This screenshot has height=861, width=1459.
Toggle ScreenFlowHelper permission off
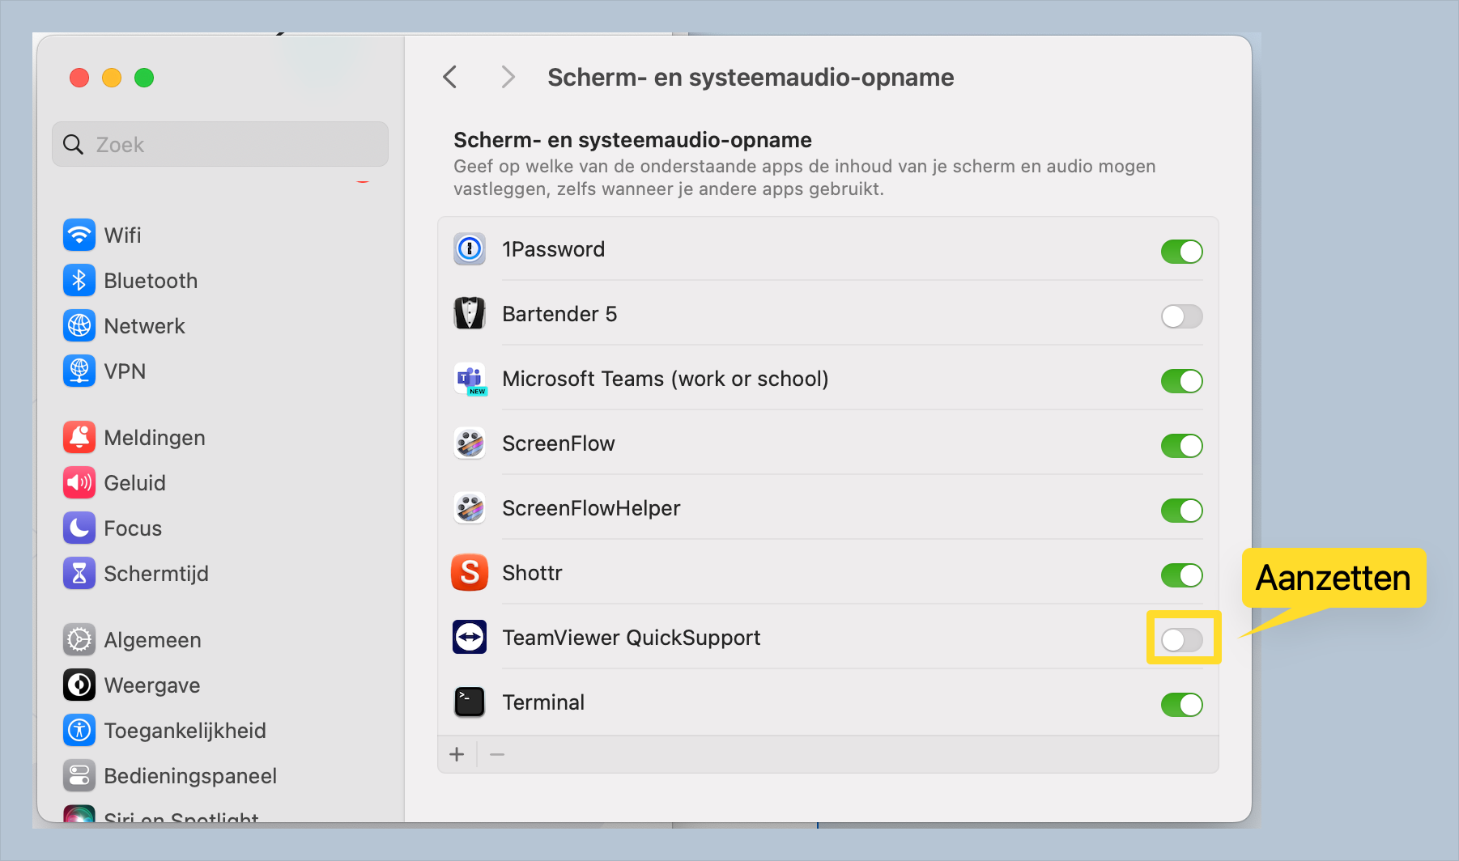pos(1181,511)
